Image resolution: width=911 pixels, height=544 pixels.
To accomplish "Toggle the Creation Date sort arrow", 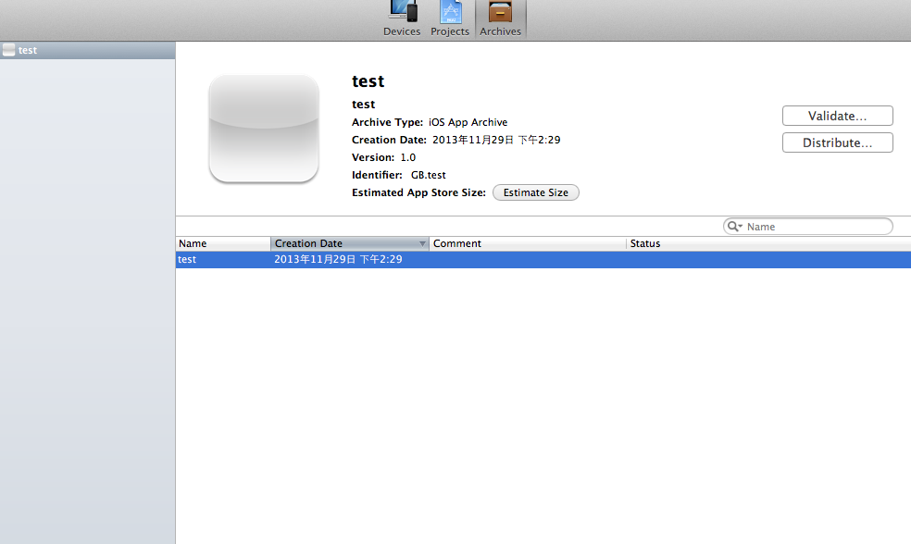I will [423, 243].
